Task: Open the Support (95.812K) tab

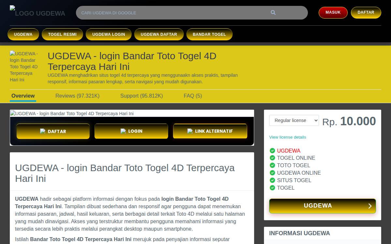Action: (x=141, y=96)
